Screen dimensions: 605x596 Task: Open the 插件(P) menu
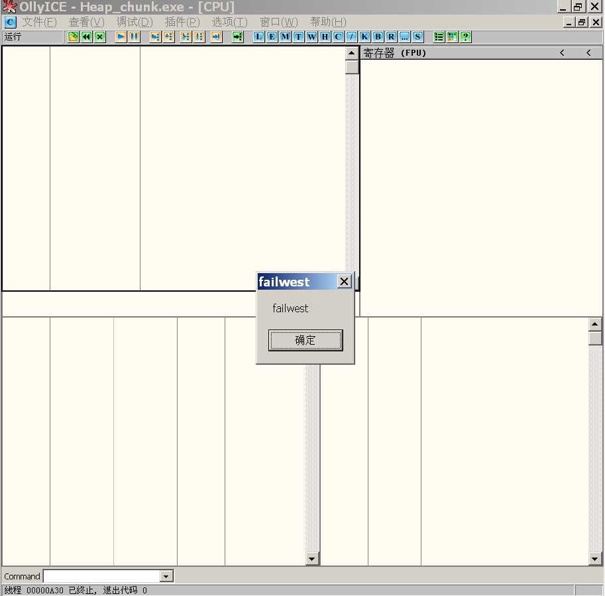[182, 22]
